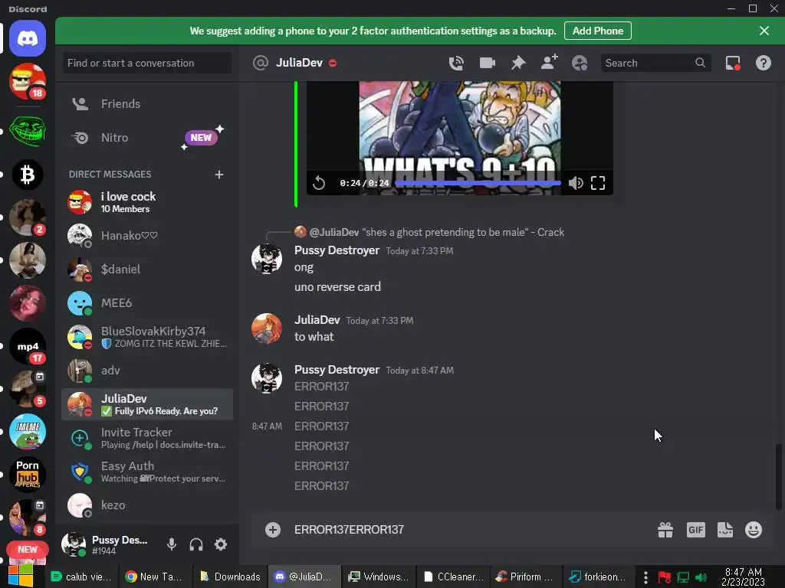Open the Hanako conversation
The width and height of the screenshot is (785, 588).
point(146,236)
